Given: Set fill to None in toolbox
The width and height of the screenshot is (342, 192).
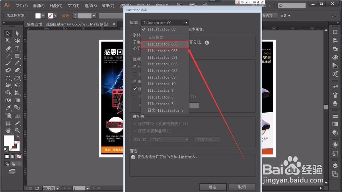Looking at the screenshot, I should coord(19,156).
